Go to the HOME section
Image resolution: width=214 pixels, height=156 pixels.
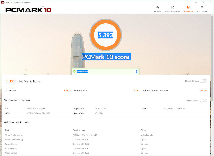[x=157, y=9]
